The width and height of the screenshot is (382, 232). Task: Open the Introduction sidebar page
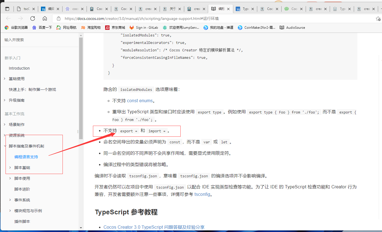click(x=19, y=68)
